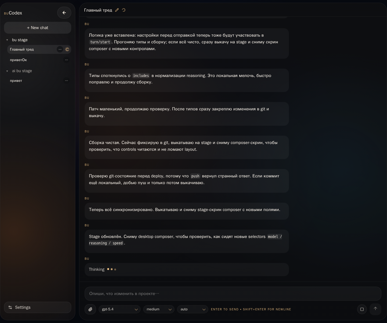Open the gpt-5.4 model dropdown

point(120,309)
